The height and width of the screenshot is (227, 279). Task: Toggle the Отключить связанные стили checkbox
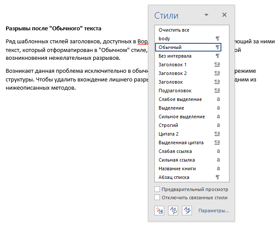(x=157, y=198)
